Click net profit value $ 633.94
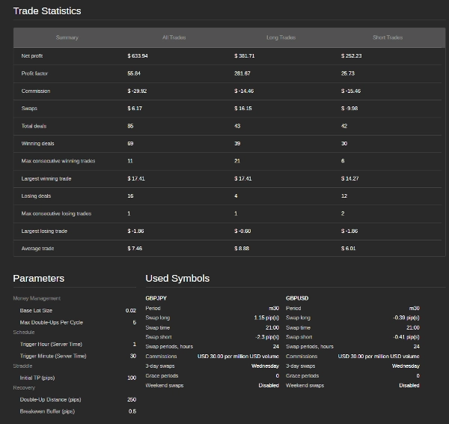This screenshot has height=424, width=449. pyautogui.click(x=138, y=56)
